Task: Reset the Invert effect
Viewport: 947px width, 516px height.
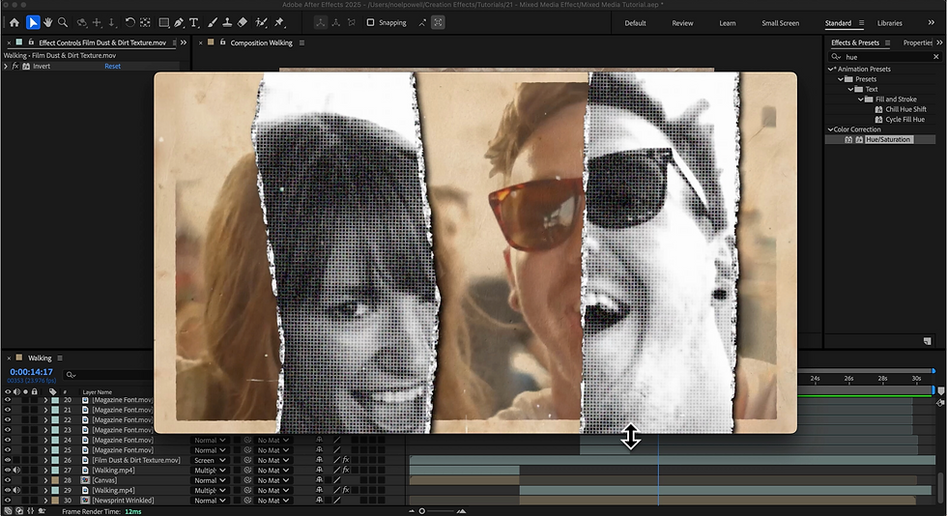Action: click(112, 67)
